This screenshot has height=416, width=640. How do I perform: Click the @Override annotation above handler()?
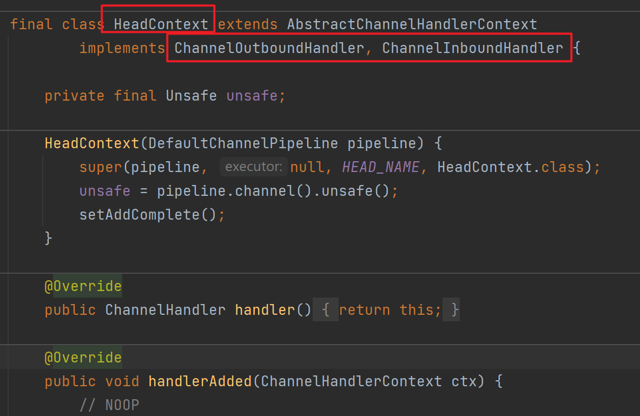(x=83, y=286)
